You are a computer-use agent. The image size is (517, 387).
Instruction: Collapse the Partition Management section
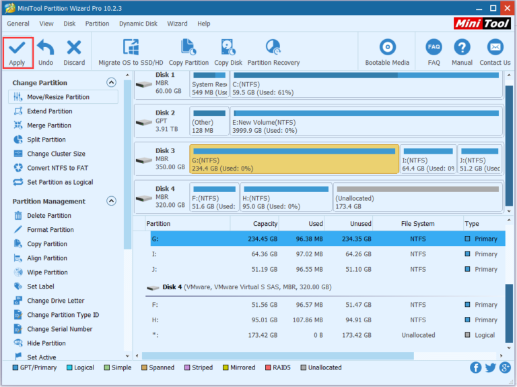pos(112,201)
